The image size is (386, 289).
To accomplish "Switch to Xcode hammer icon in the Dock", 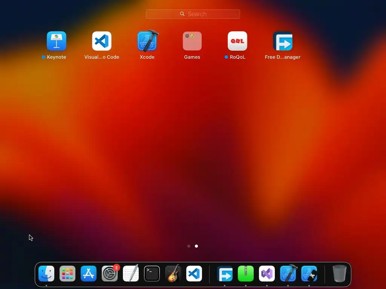I will coord(288,274).
